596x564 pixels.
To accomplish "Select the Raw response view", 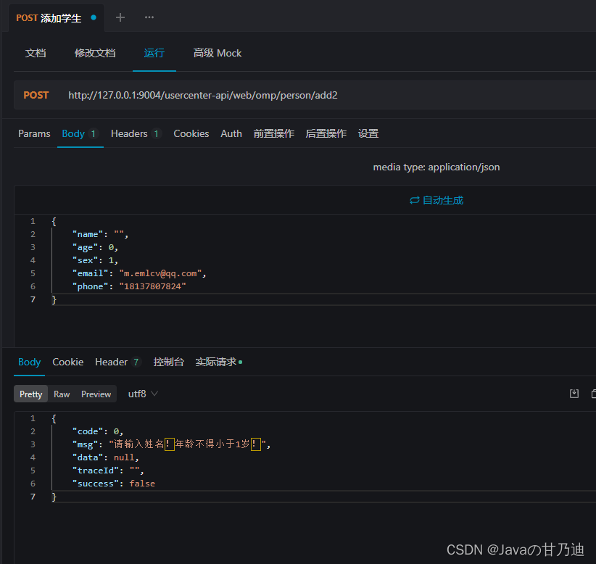I will [62, 394].
